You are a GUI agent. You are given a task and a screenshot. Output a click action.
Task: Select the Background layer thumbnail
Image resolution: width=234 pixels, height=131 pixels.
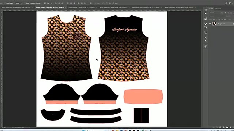(x=215, y=24)
